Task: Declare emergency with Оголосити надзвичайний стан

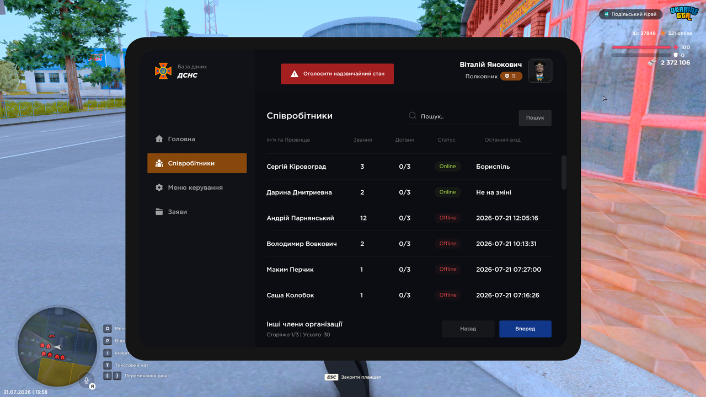Action: [337, 74]
